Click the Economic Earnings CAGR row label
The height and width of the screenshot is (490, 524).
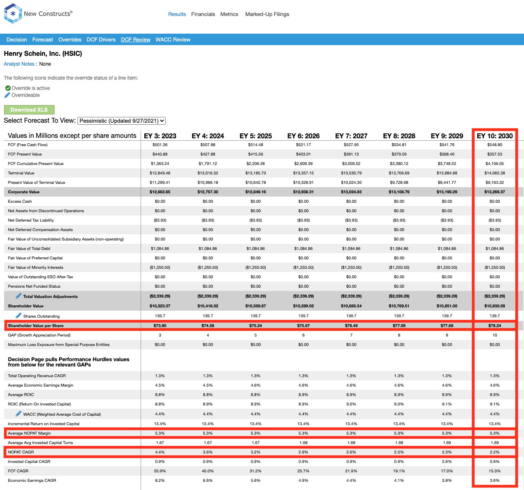32,481
